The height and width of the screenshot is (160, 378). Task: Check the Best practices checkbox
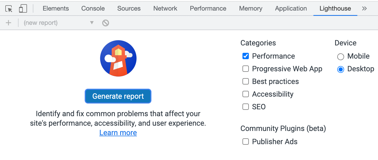tap(246, 81)
